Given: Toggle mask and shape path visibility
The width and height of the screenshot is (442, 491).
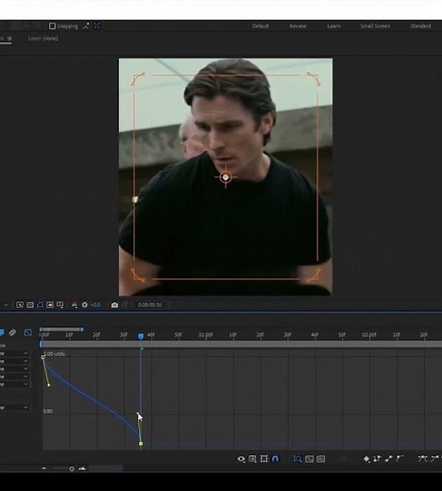Looking at the screenshot, I should (x=40, y=305).
